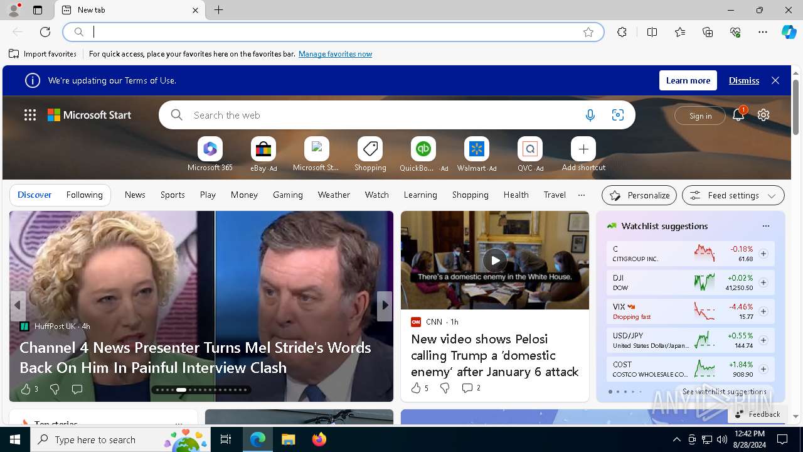The image size is (803, 452).
Task: Open the notifications bell
Action: coord(738,115)
